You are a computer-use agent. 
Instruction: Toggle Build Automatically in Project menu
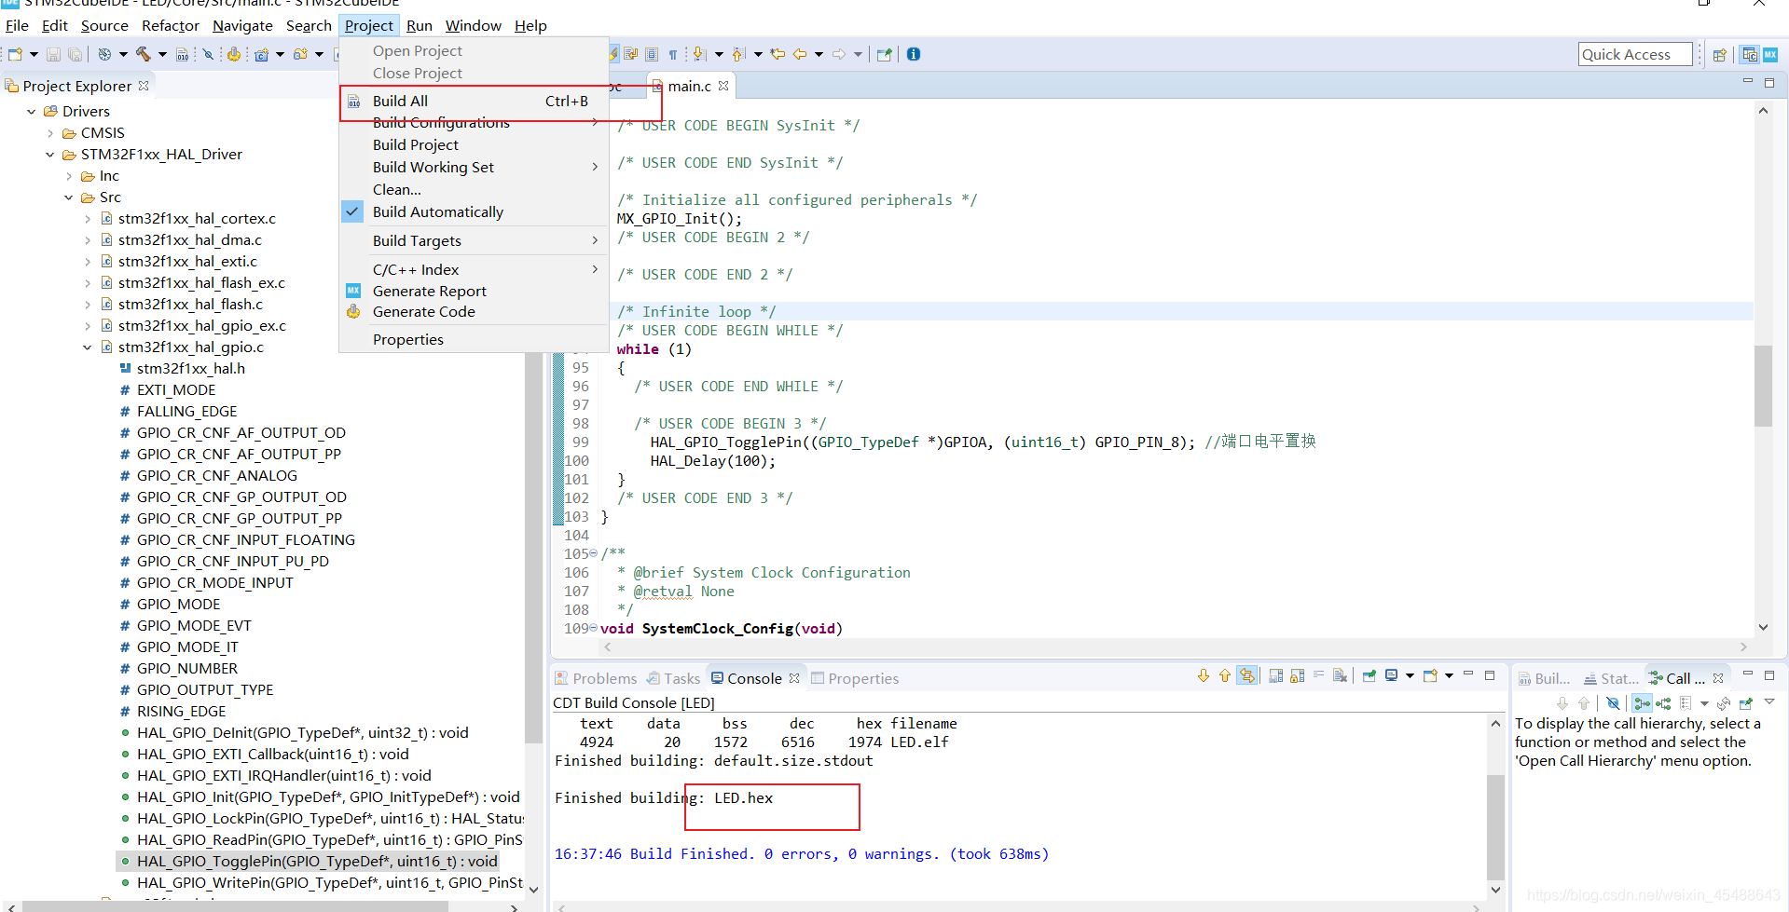coord(438,212)
